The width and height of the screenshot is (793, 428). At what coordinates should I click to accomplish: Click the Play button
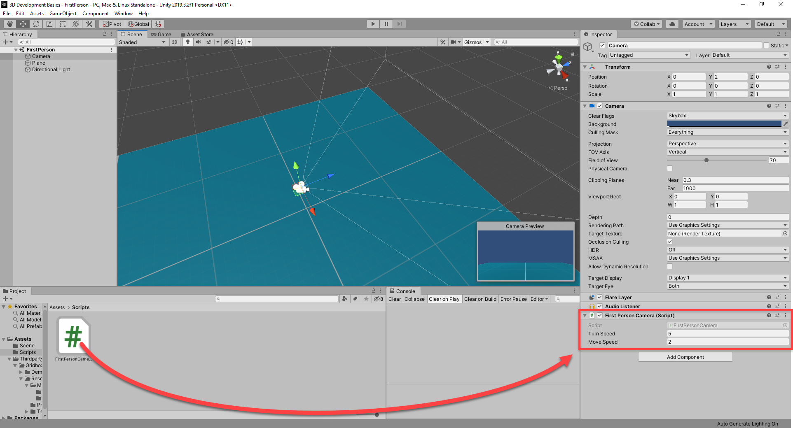point(373,24)
